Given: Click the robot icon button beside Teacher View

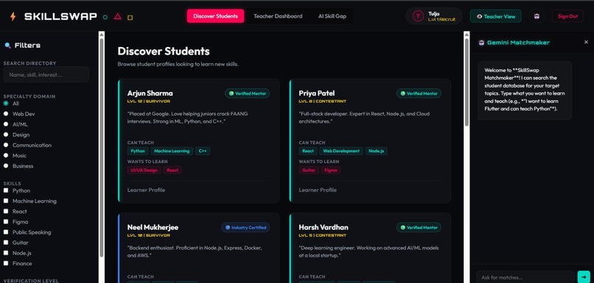Looking at the screenshot, I should 537,16.
